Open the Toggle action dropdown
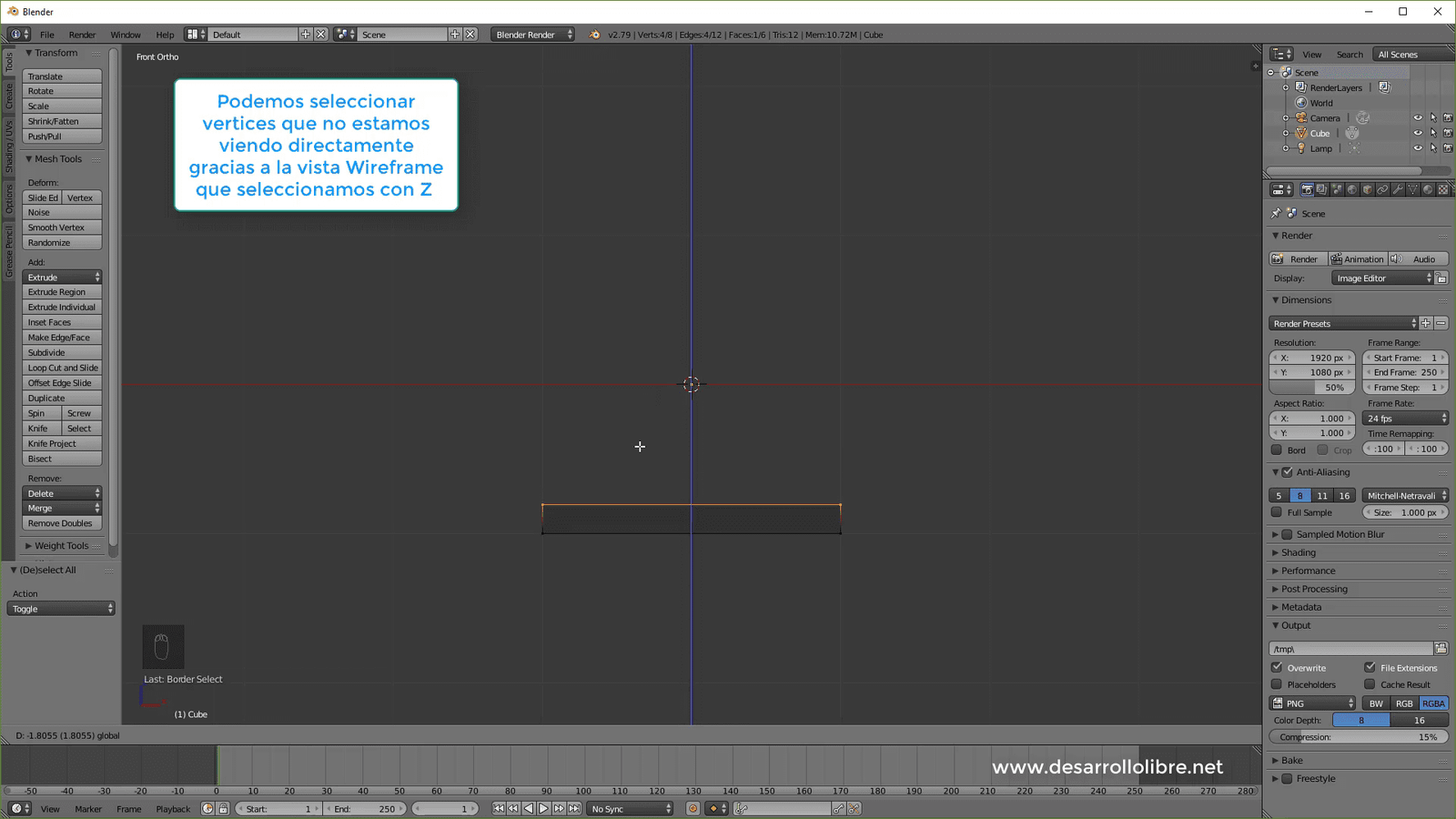This screenshot has height=819, width=1456. coord(61,609)
